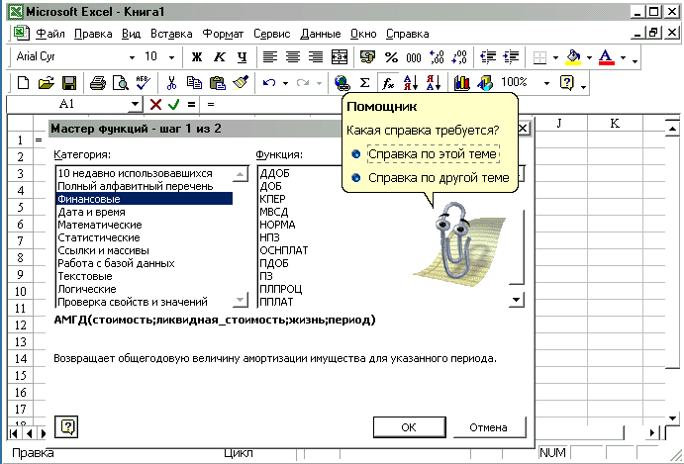Apply the red font color A
Viewport: 684px width, 464px height.
[x=607, y=57]
